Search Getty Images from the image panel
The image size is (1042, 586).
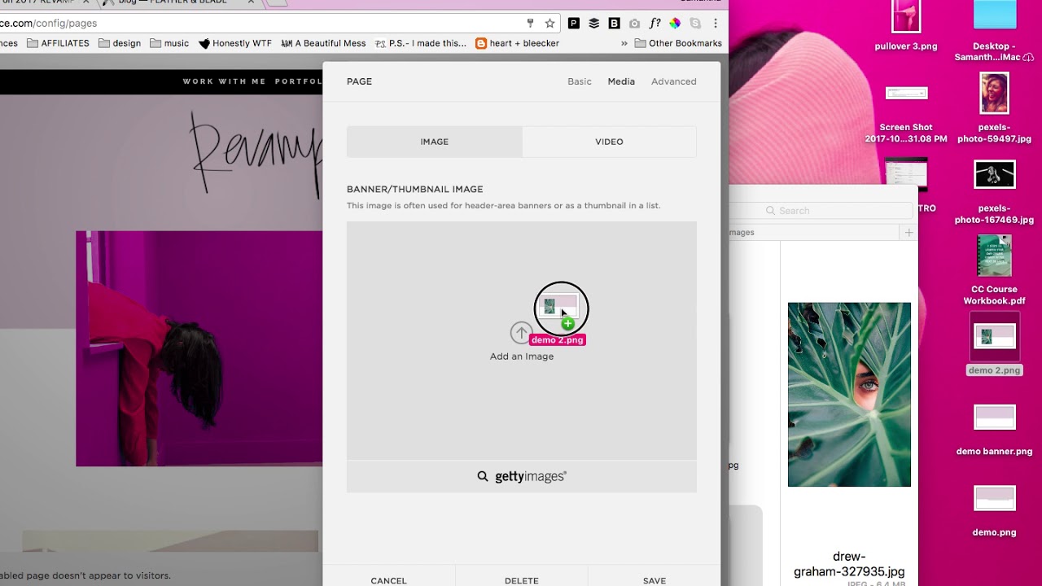click(522, 476)
